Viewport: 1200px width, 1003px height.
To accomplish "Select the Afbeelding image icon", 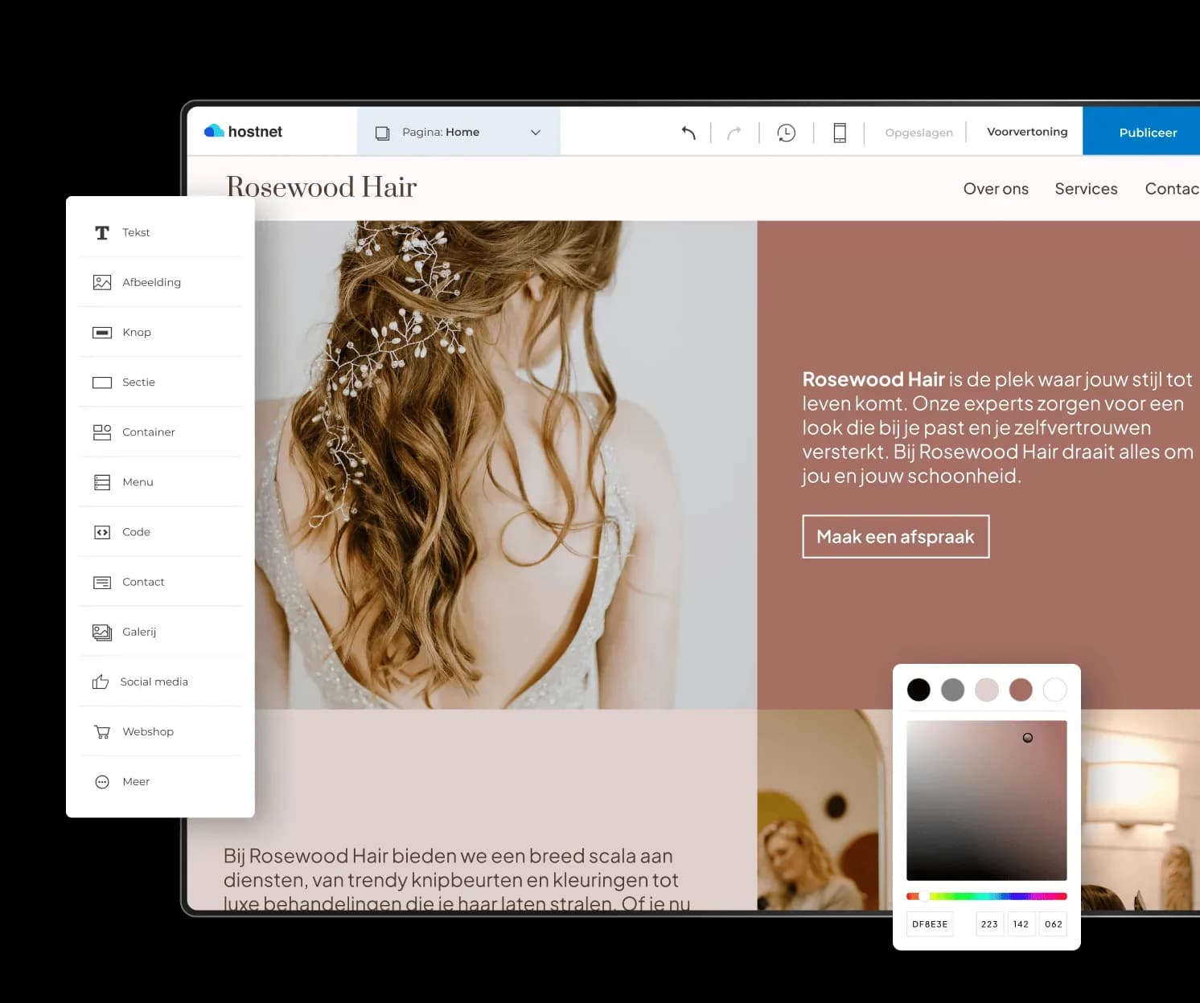I will [x=102, y=283].
